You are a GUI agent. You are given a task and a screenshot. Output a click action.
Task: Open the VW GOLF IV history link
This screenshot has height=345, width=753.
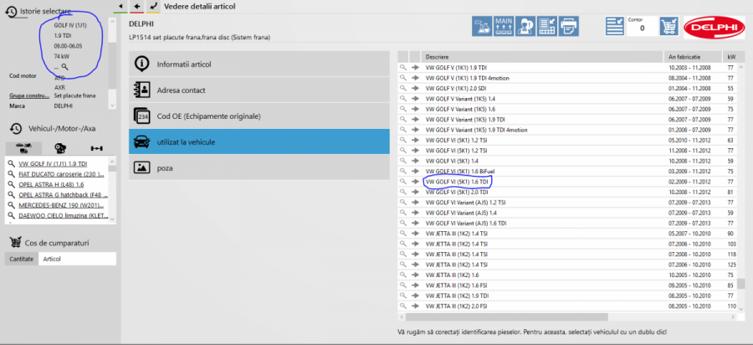(53, 163)
